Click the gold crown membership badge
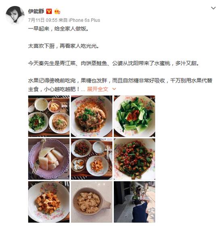222x226 pixels. tap(57, 11)
